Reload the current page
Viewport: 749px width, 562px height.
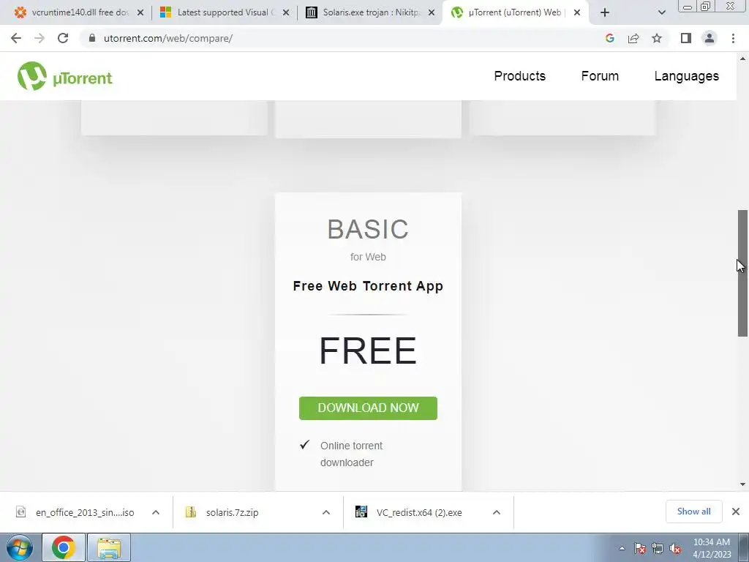(x=63, y=38)
